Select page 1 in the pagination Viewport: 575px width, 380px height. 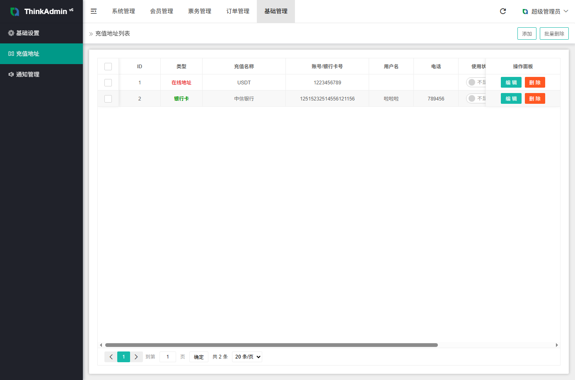point(123,357)
